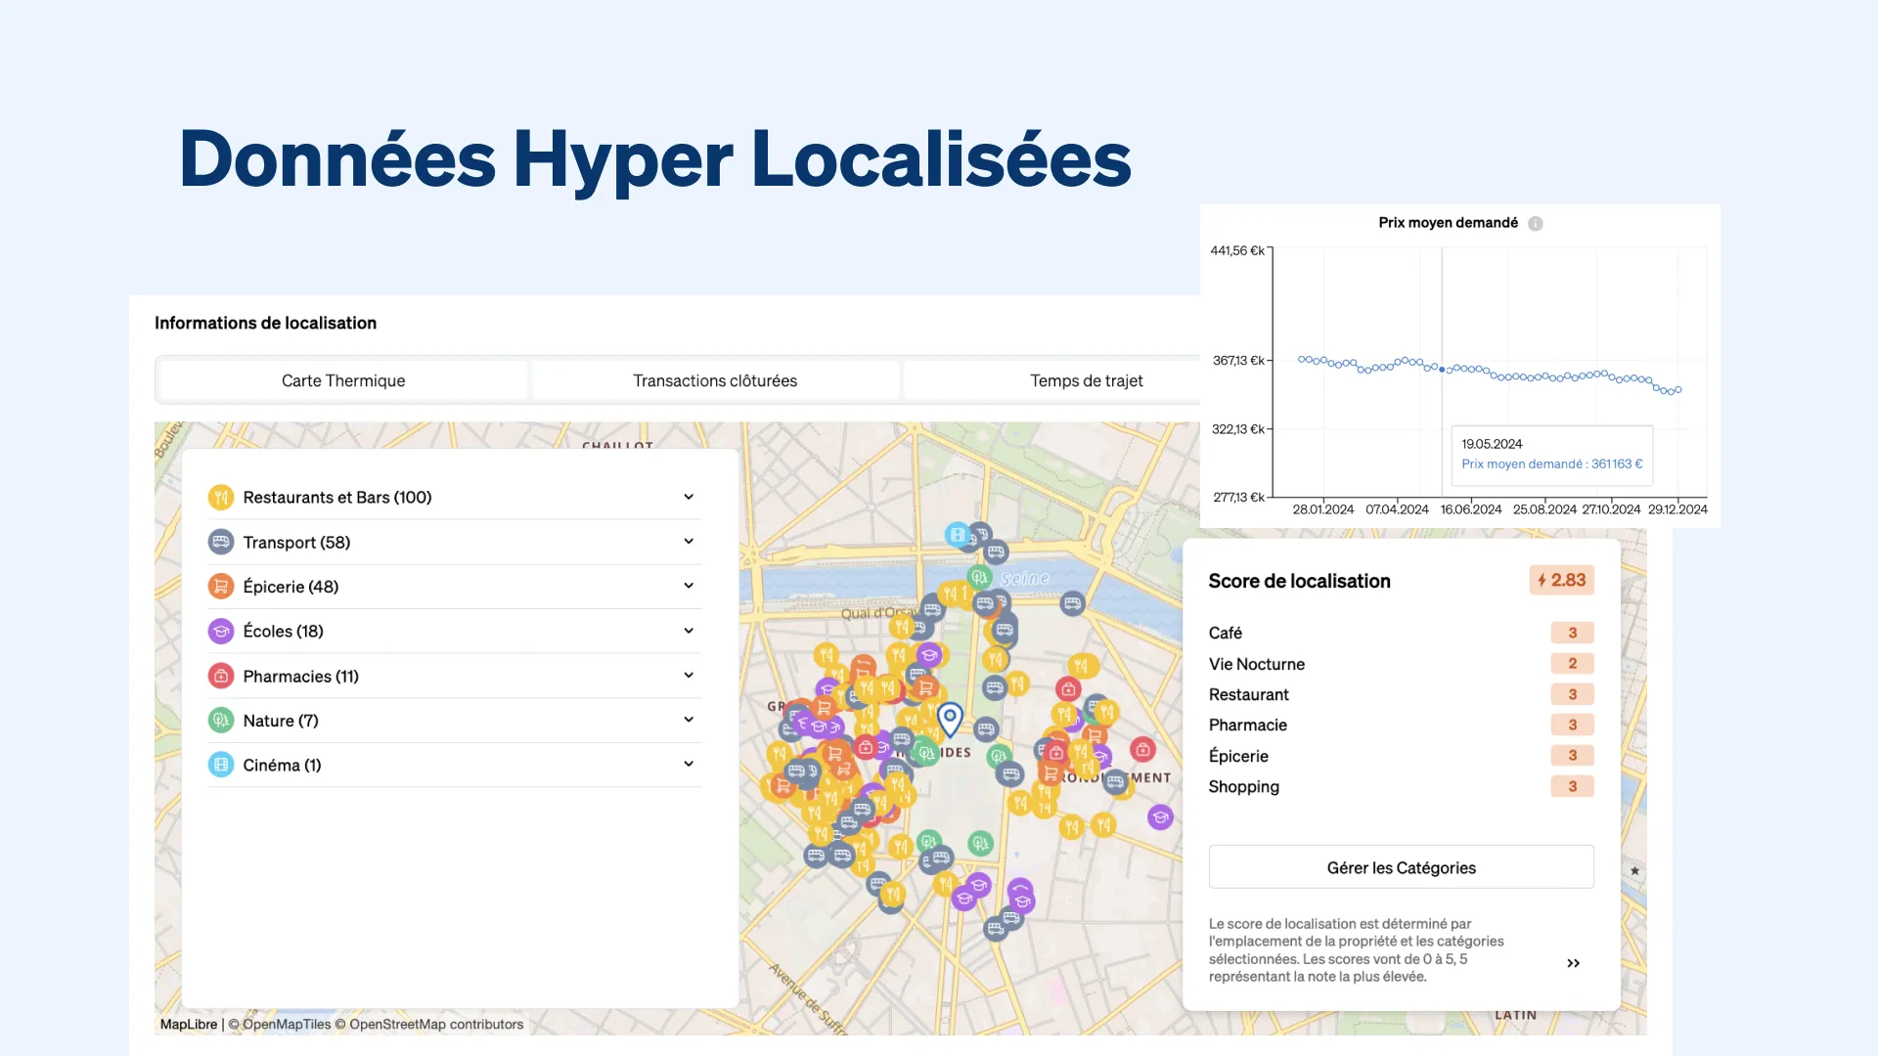Click the Épicerie label in the score panel
This screenshot has width=1878, height=1056.
click(1238, 756)
